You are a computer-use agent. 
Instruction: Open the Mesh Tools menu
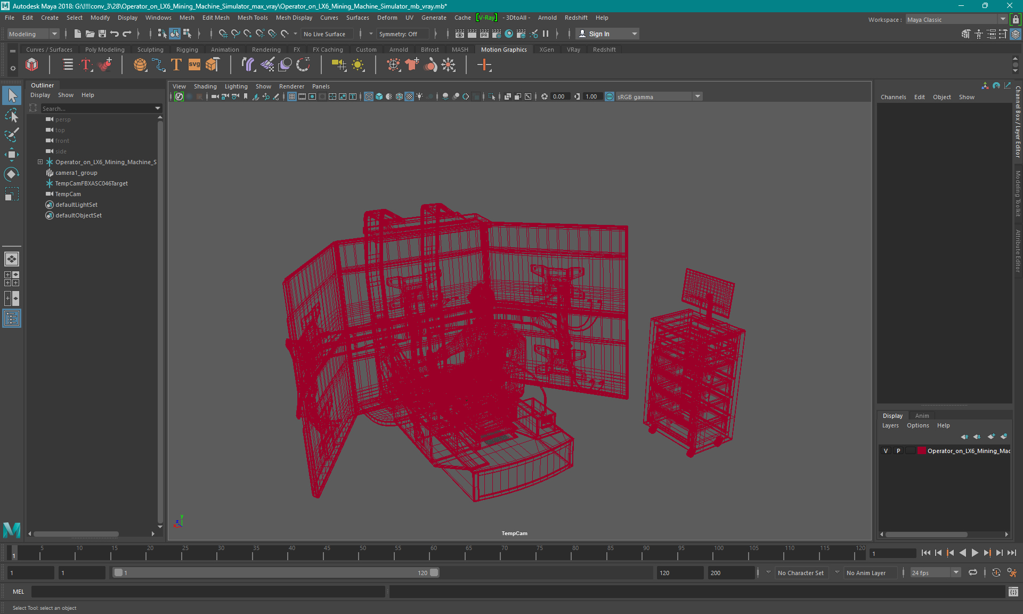click(253, 18)
